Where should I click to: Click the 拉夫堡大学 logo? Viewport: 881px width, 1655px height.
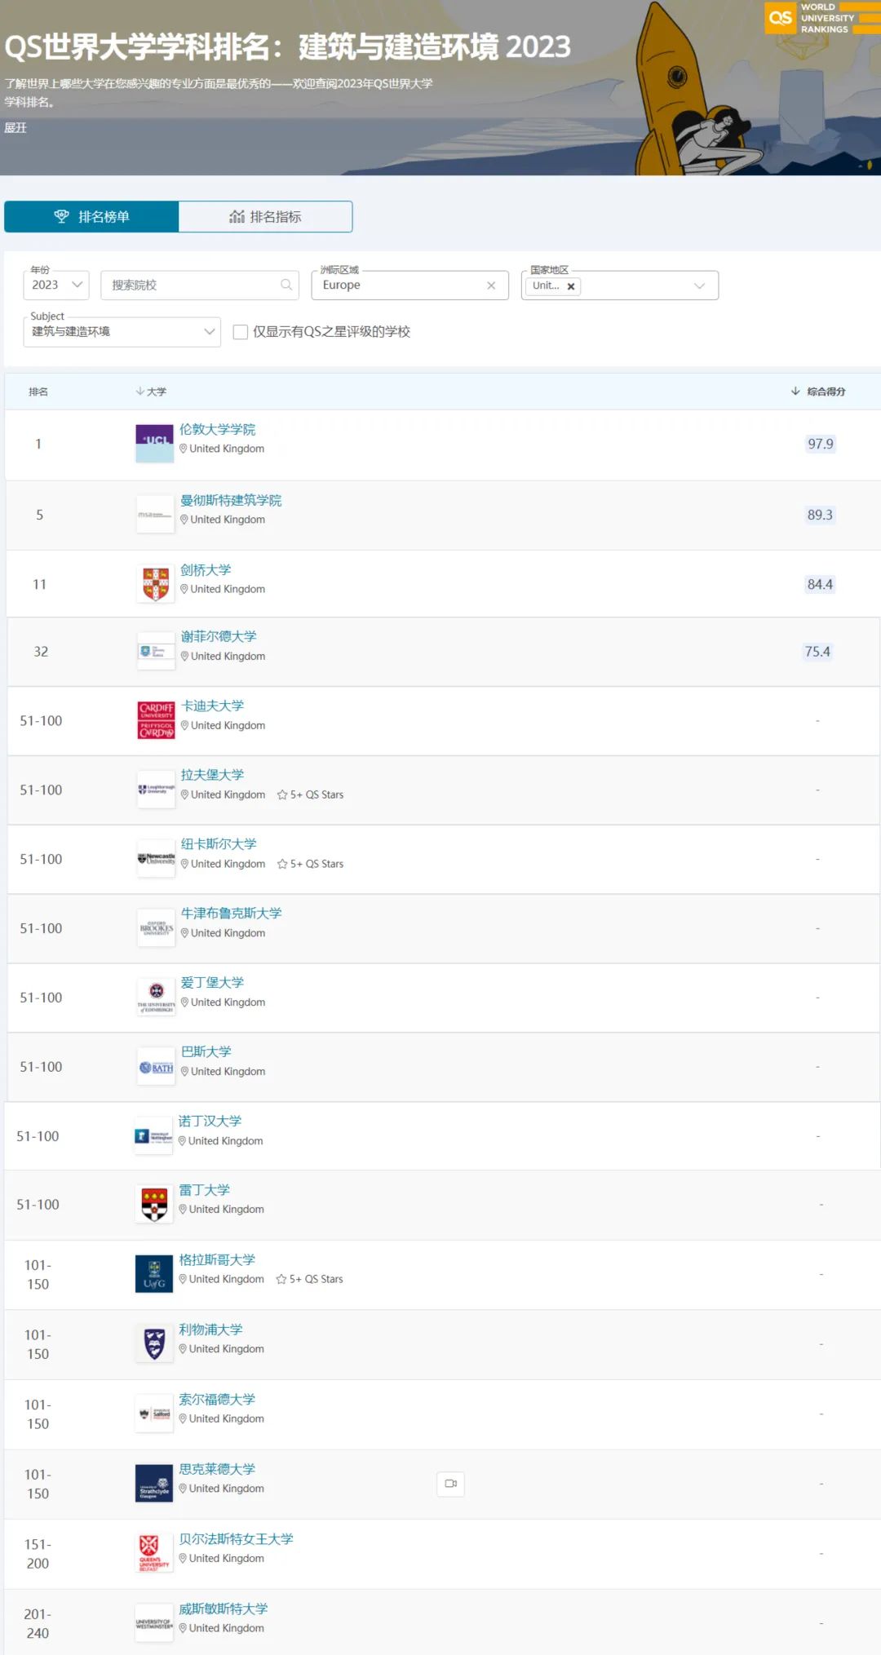pos(156,790)
